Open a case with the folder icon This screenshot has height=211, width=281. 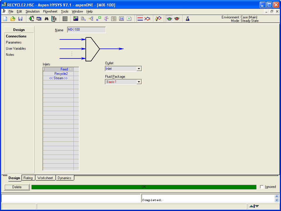[13, 19]
